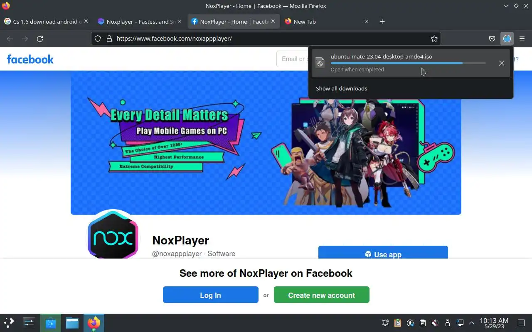Click the site padlock icon
The height and width of the screenshot is (332, 532).
point(109,39)
